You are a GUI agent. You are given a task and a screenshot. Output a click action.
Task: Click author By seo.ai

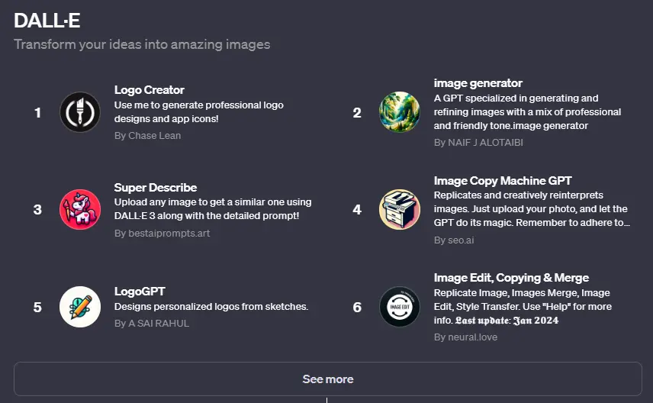(454, 240)
